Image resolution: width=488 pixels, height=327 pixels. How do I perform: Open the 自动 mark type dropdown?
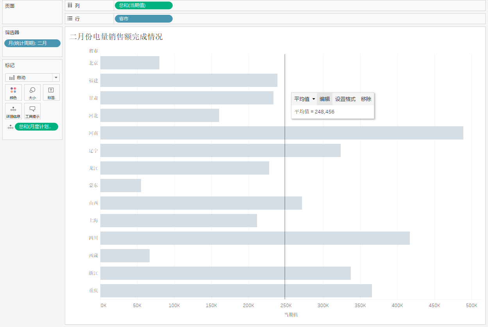point(32,78)
